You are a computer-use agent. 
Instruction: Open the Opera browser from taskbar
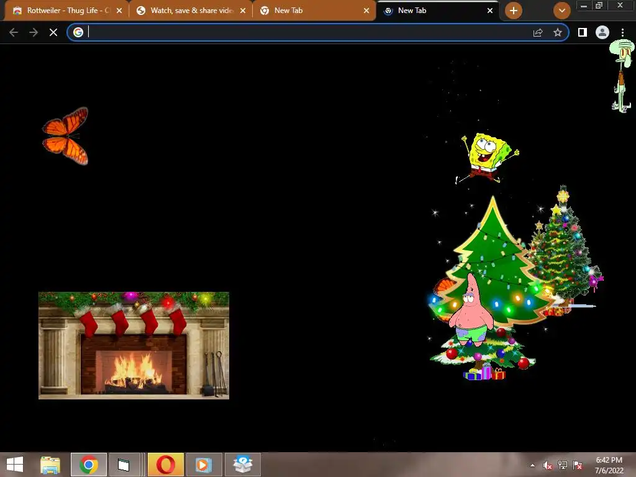click(165, 465)
